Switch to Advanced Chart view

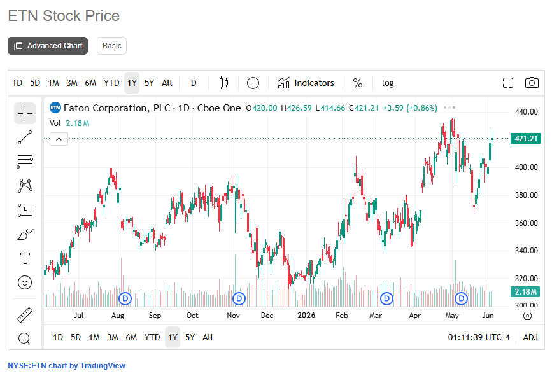pos(48,46)
